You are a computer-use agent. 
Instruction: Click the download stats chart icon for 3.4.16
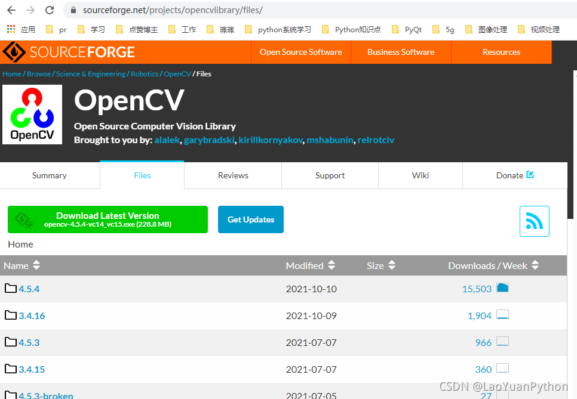click(x=503, y=314)
